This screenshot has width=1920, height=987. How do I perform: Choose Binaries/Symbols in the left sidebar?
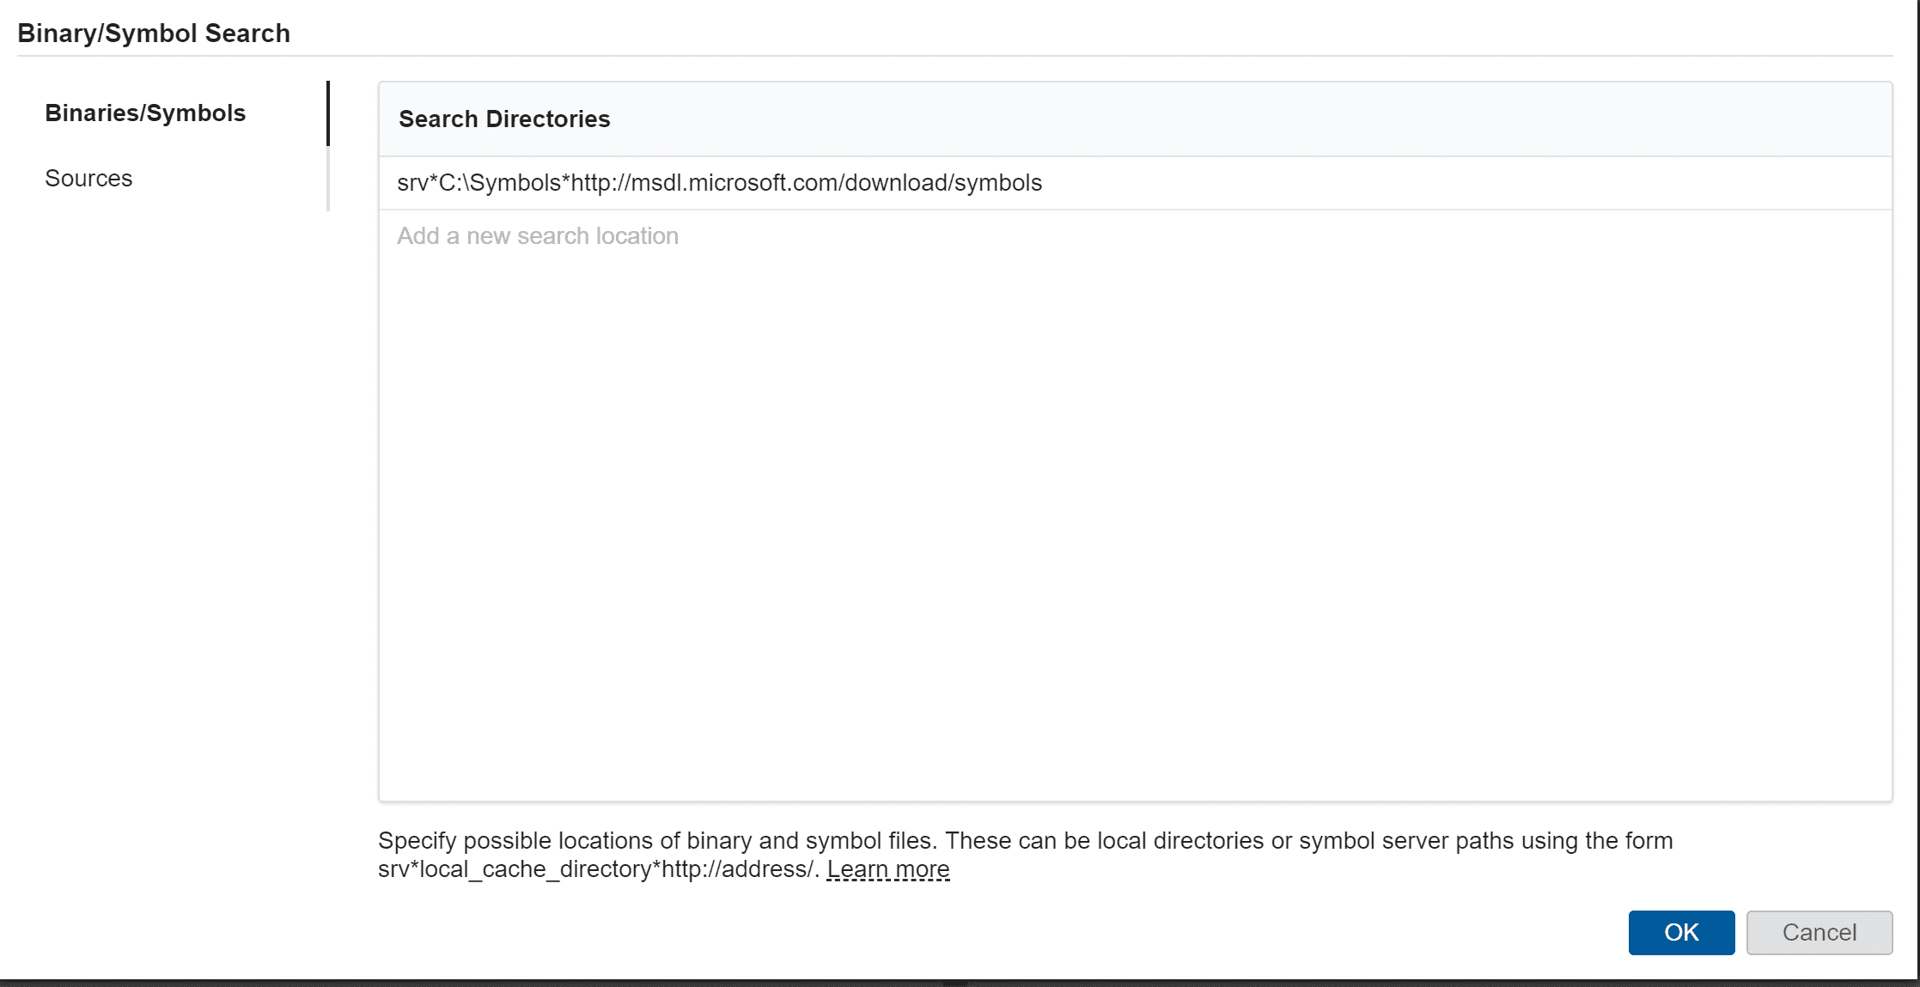pyautogui.click(x=145, y=113)
